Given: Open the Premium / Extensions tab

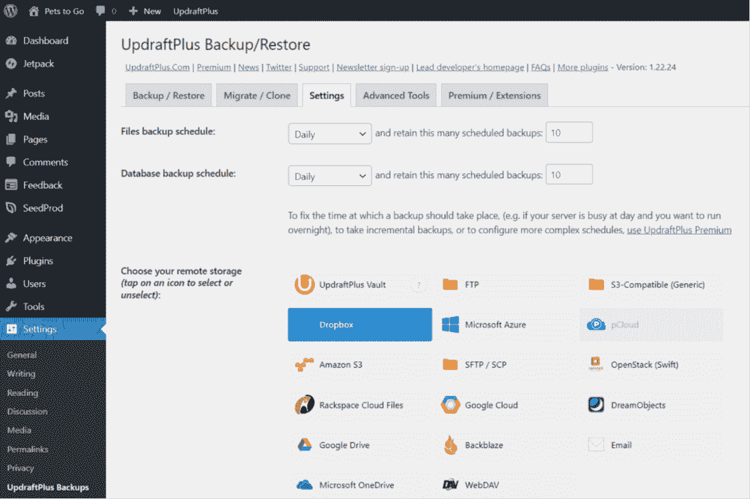Looking at the screenshot, I should click(494, 95).
